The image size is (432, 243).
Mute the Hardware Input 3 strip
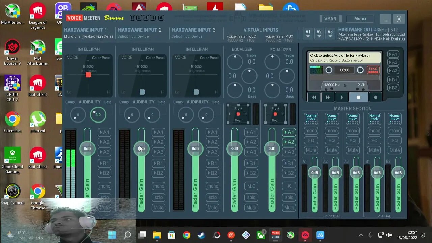[212, 208]
